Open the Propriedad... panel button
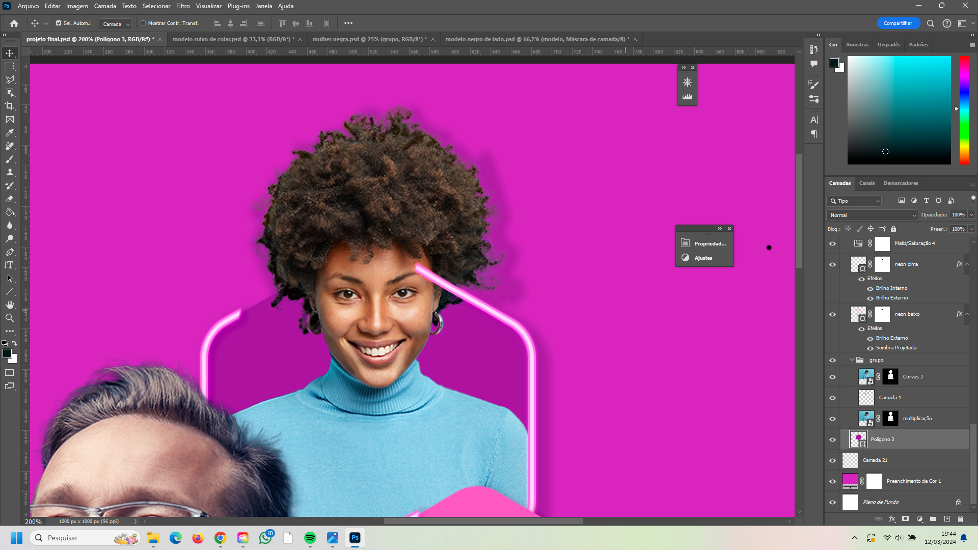Viewport: 978px width, 550px height. (704, 243)
